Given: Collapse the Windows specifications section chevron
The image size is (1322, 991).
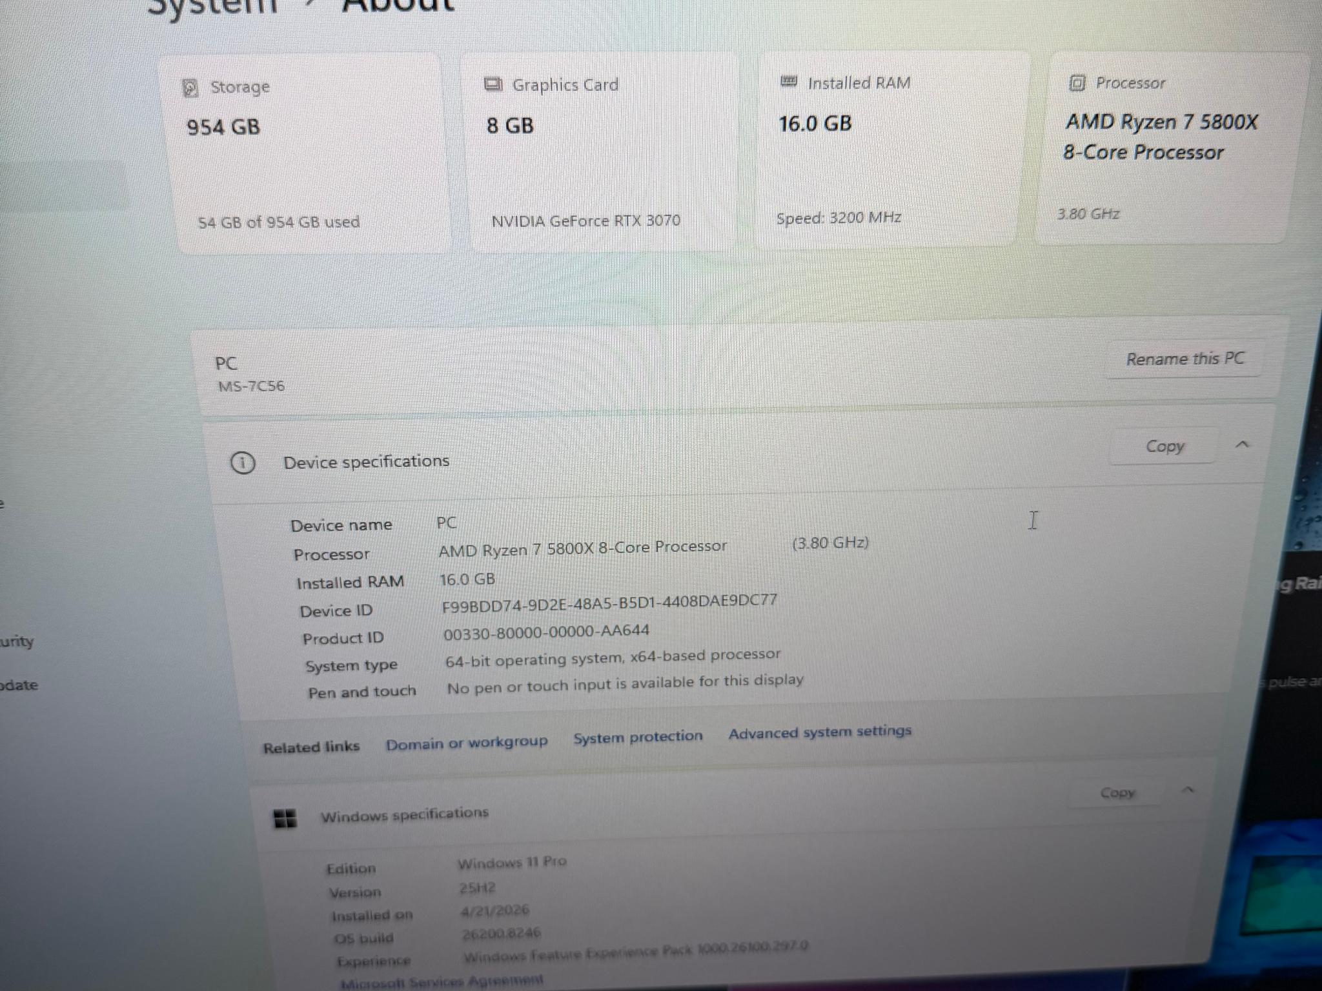Looking at the screenshot, I should (1188, 790).
